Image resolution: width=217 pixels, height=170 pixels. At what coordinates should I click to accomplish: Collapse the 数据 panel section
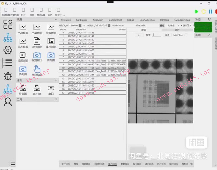tap(56, 19)
